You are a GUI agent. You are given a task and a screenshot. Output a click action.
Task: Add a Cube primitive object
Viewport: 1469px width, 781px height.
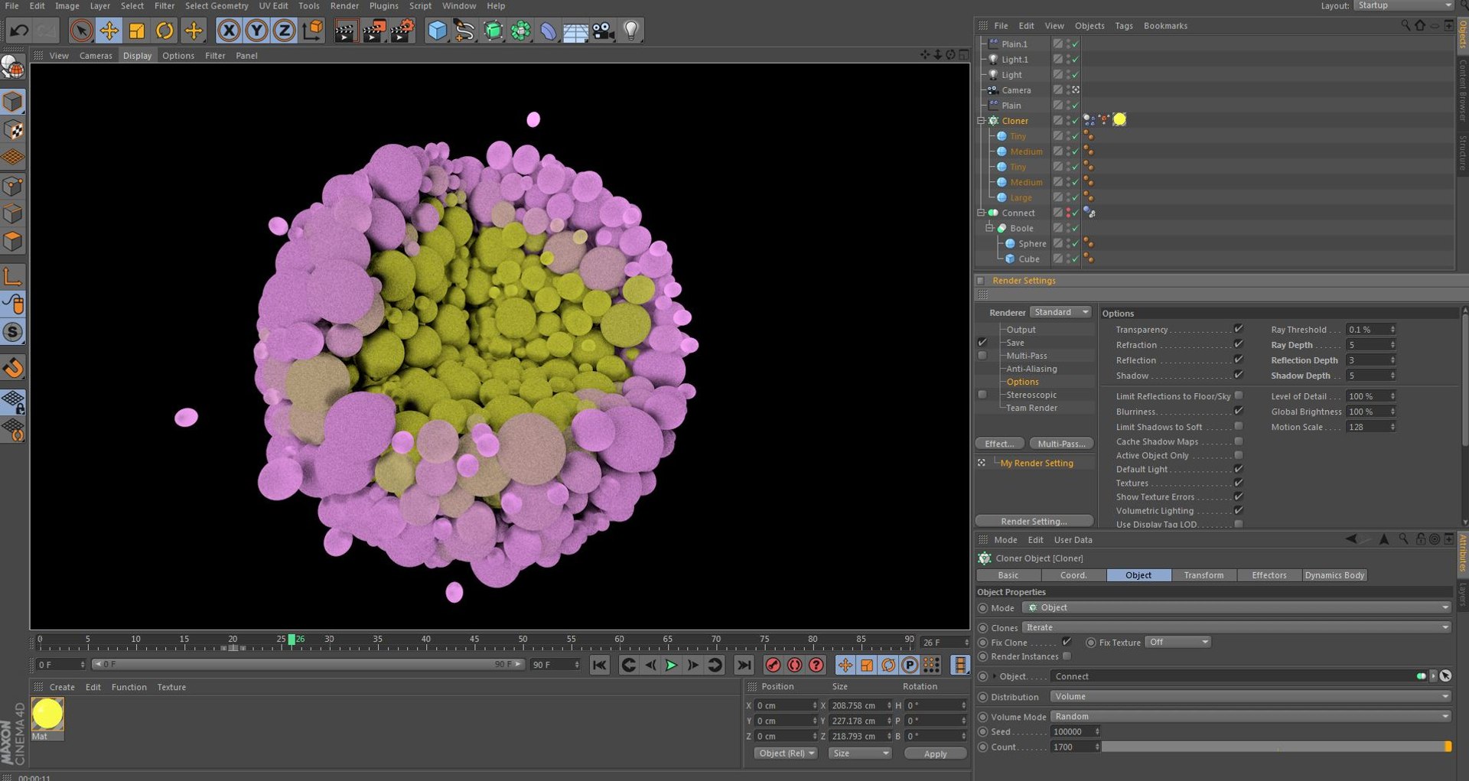click(437, 31)
